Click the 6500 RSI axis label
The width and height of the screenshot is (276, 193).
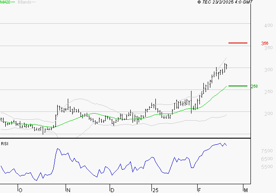[267, 159]
